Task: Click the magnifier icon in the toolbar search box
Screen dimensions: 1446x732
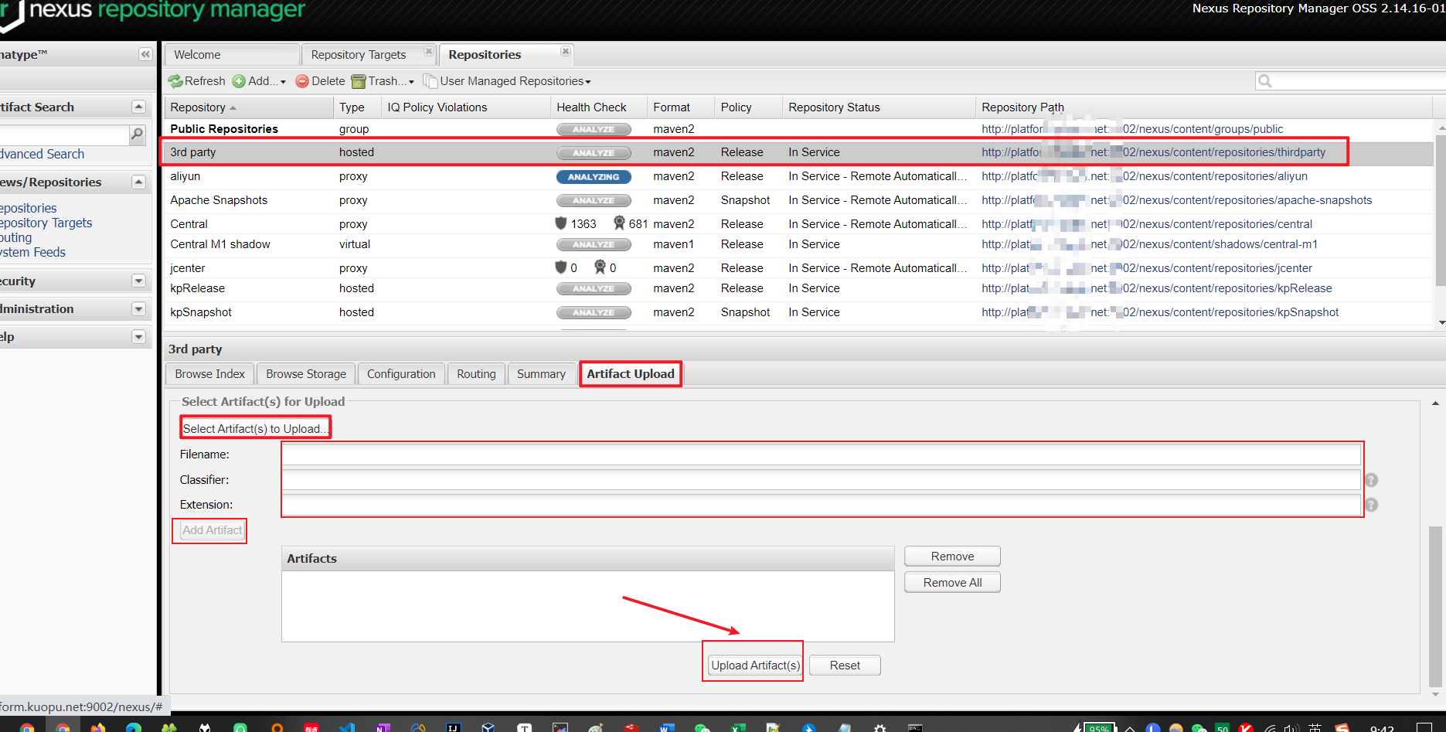Action: [1265, 81]
